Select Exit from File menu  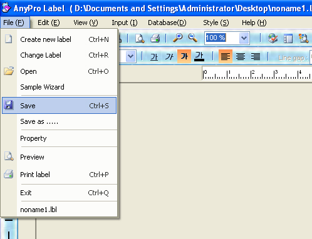[x=60, y=193]
